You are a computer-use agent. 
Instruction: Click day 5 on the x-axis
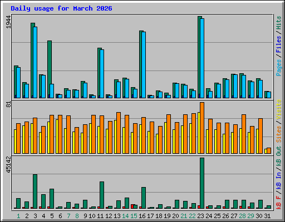[52, 216]
